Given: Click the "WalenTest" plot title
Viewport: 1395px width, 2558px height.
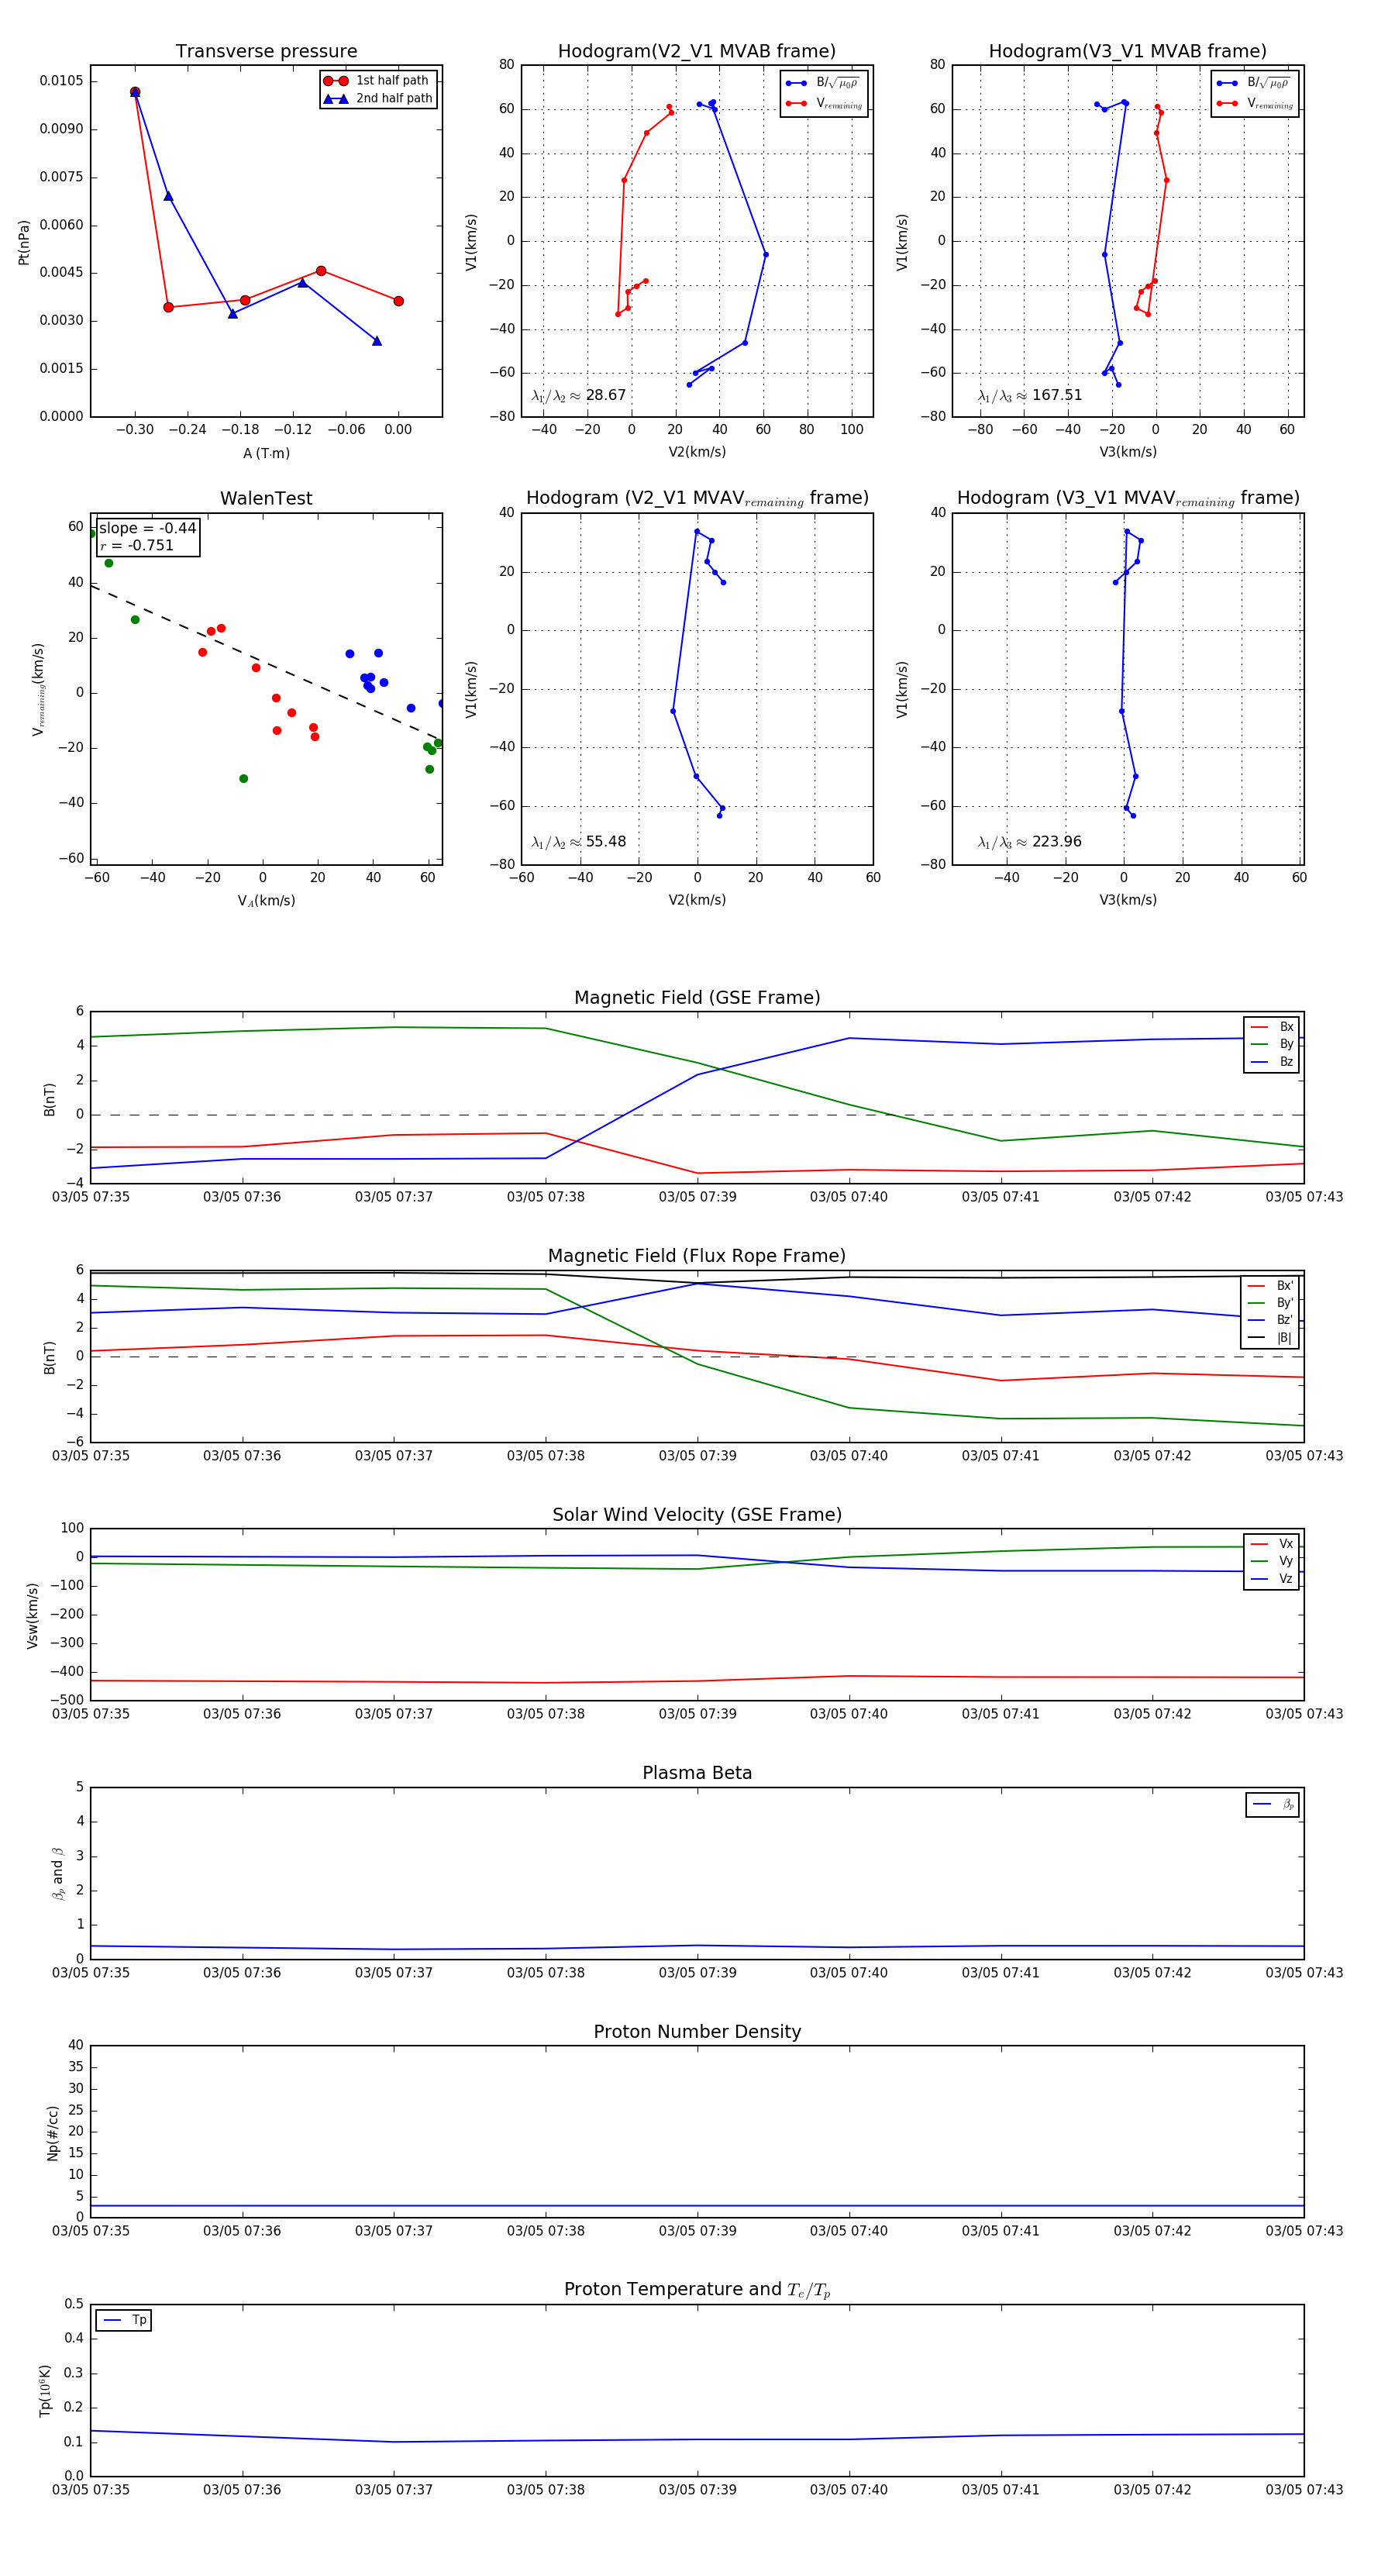Looking at the screenshot, I should [266, 498].
